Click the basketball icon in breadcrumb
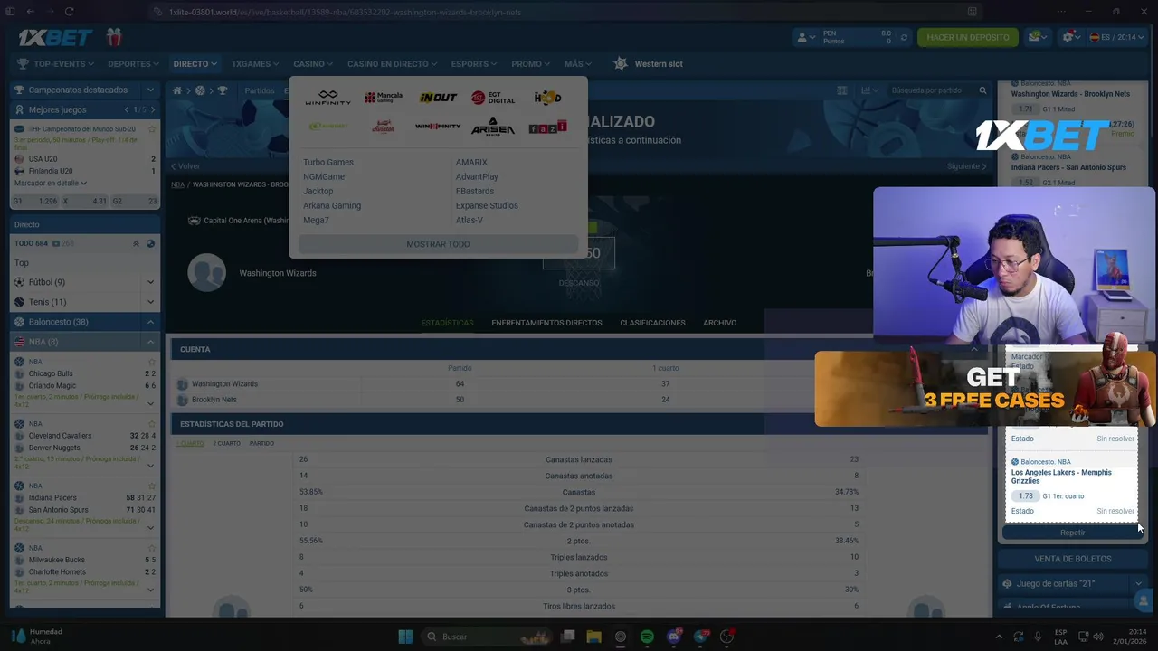This screenshot has height=651, width=1158. click(200, 90)
